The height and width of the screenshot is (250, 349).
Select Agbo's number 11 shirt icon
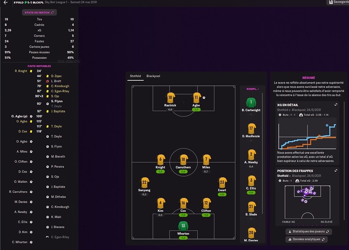point(196,98)
